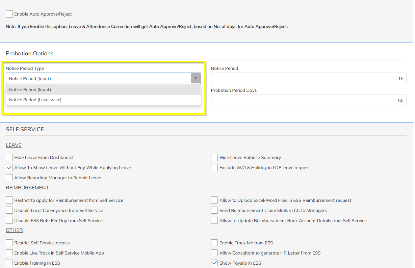Click the Notice Period value field
Image resolution: width=415 pixels, height=268 pixels.
[308, 79]
